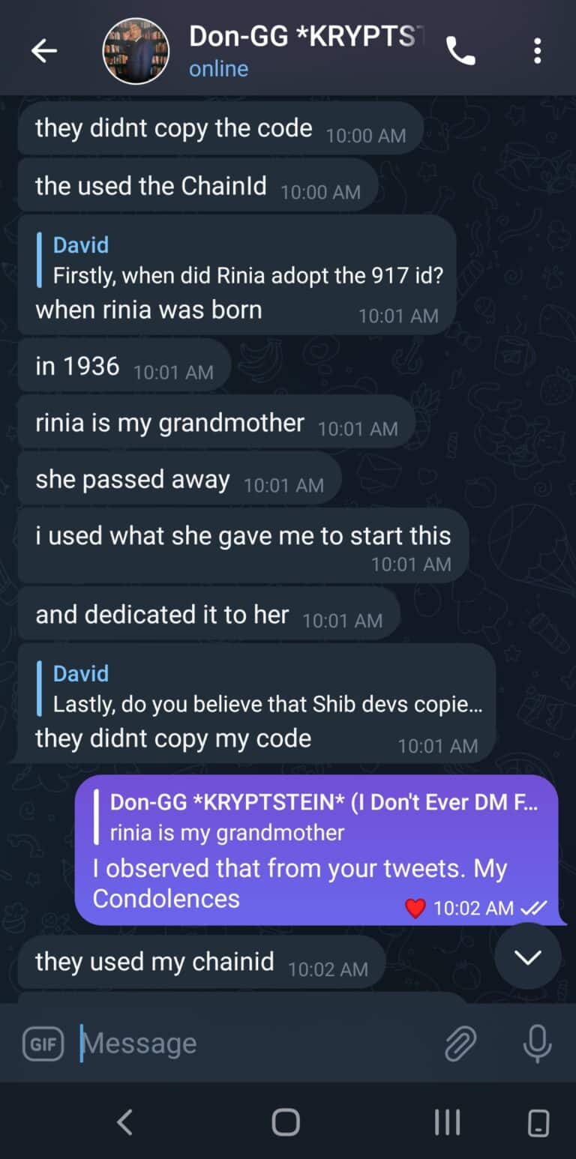Image resolution: width=576 pixels, height=1159 pixels.
Task: Attach a file with paperclip icon
Action: click(460, 1044)
